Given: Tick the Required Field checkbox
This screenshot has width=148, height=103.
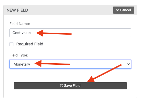Looking at the screenshot, I should coord(11,44).
